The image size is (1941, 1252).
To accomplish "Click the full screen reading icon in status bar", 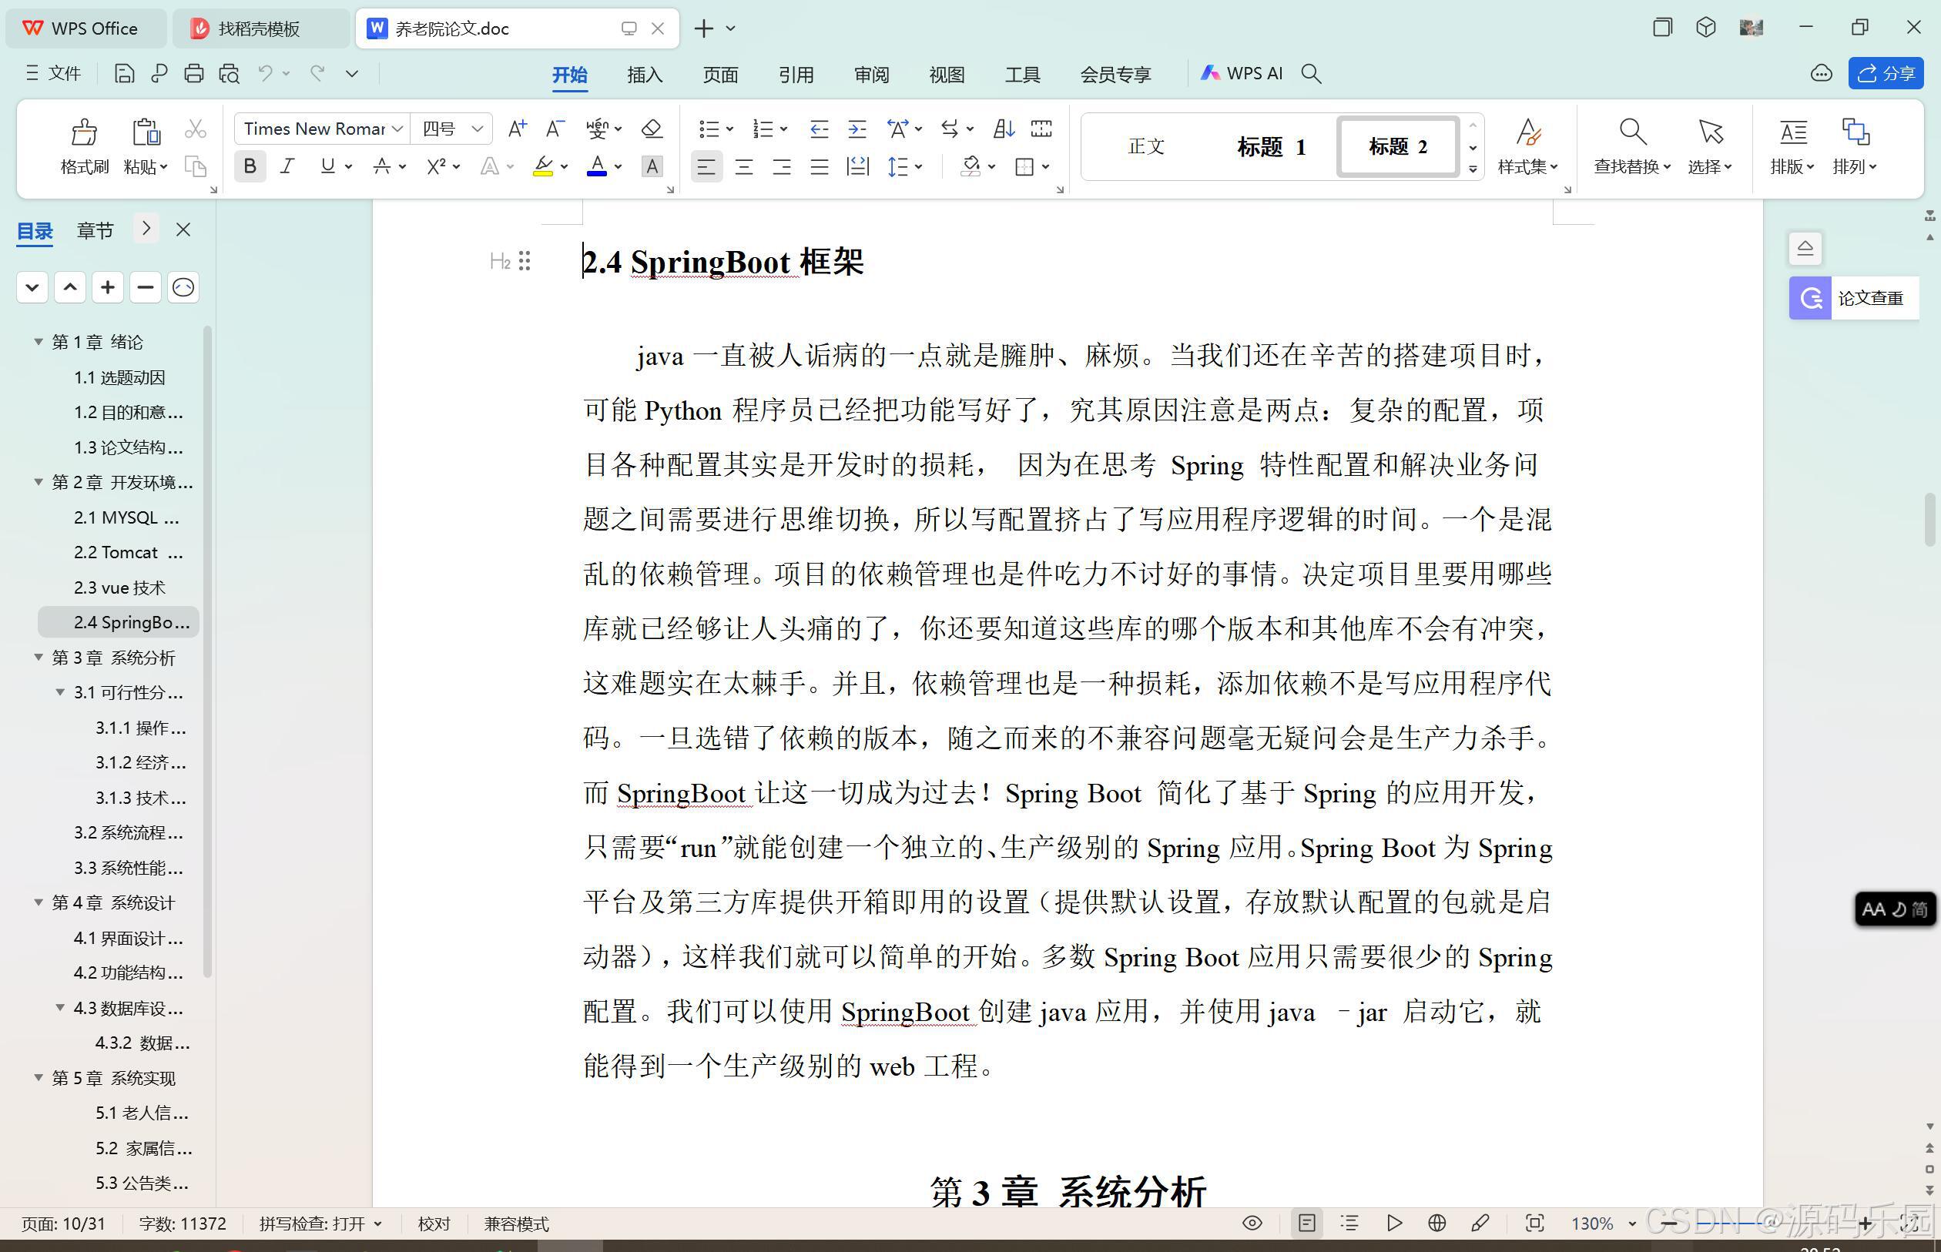I will [1252, 1224].
